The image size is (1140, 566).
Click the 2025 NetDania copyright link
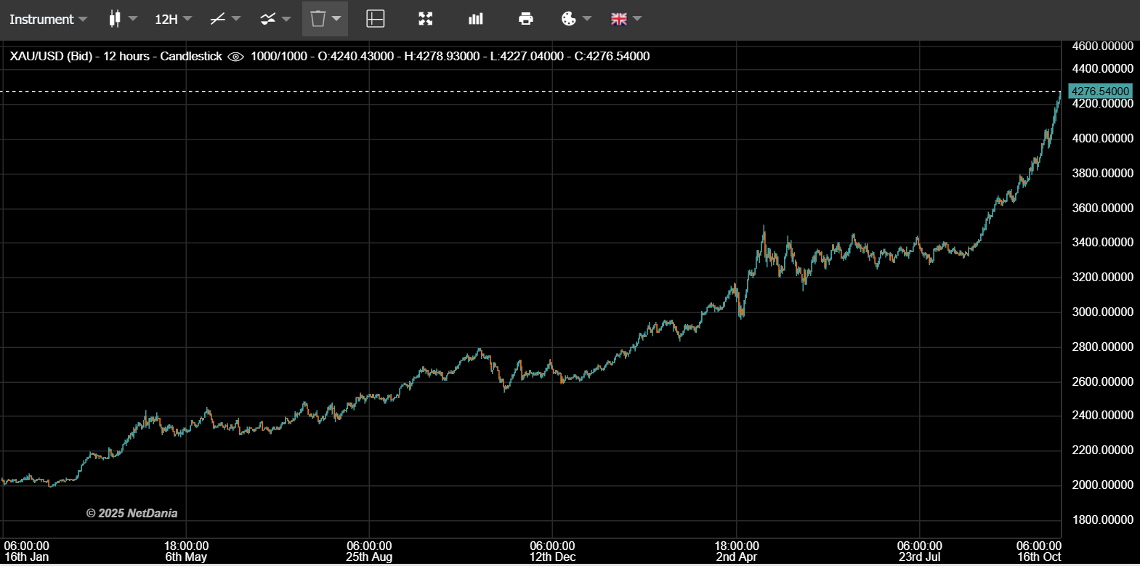tap(132, 513)
